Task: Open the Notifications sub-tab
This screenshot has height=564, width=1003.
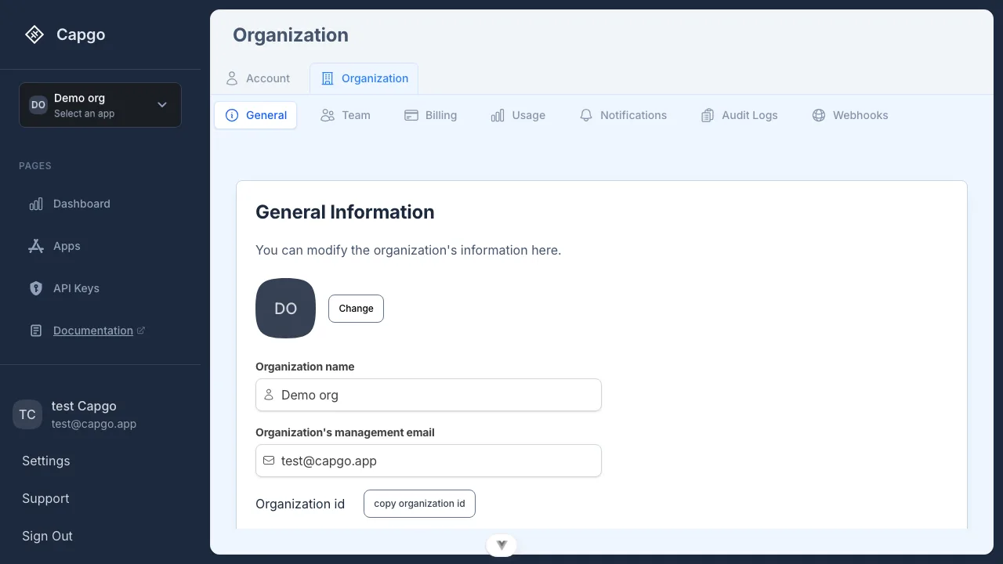Action: tap(624, 115)
